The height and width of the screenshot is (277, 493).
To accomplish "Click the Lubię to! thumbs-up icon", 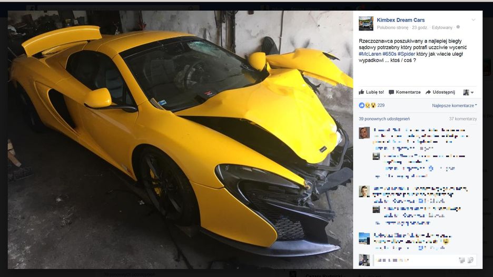I will coord(361,92).
